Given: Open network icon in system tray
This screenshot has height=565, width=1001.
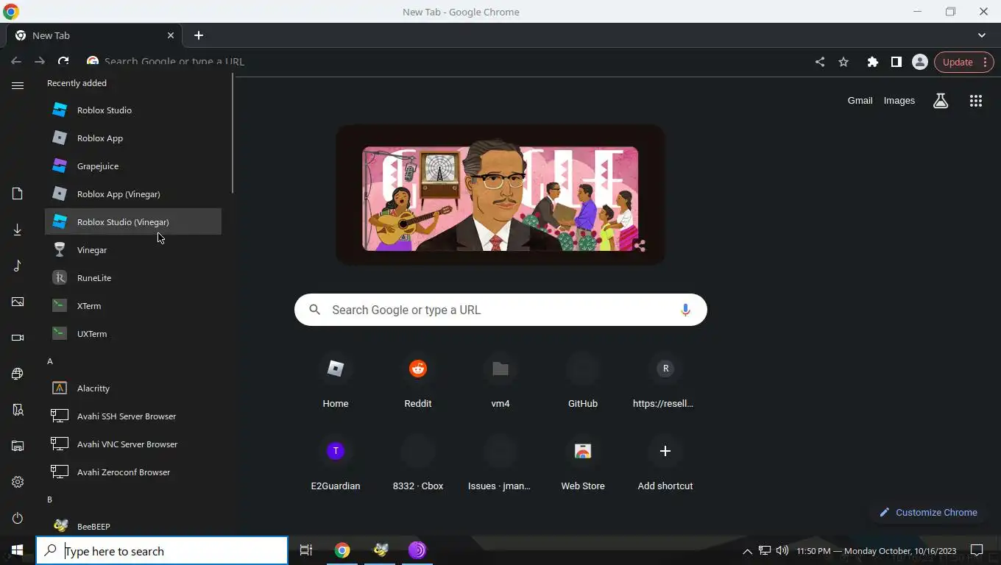Looking at the screenshot, I should [x=765, y=550].
